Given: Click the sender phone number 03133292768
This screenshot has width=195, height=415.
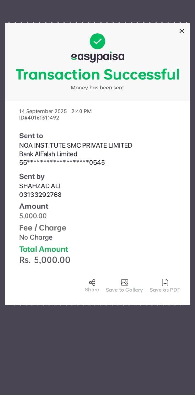Looking at the screenshot, I should [x=40, y=195].
